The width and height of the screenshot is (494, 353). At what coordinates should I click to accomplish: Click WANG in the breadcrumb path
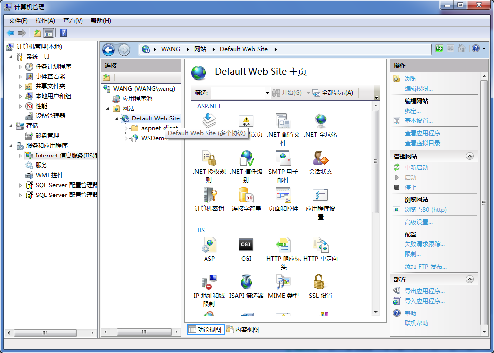[x=170, y=49]
